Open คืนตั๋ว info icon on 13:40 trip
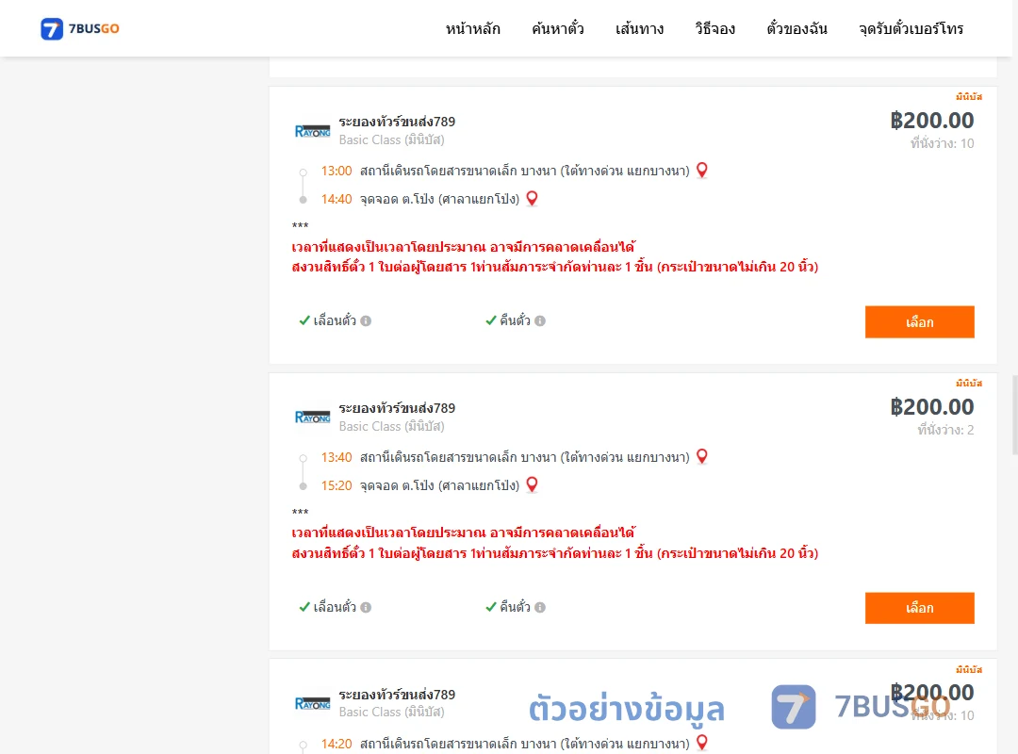 pos(540,607)
